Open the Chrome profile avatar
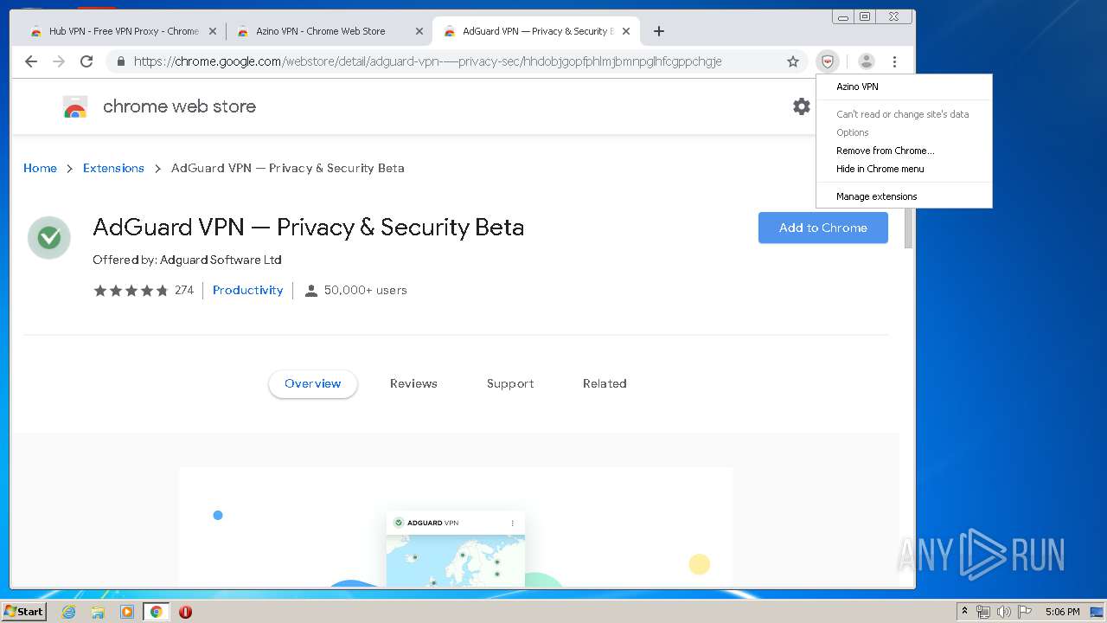This screenshot has height=623, width=1107. [x=866, y=61]
